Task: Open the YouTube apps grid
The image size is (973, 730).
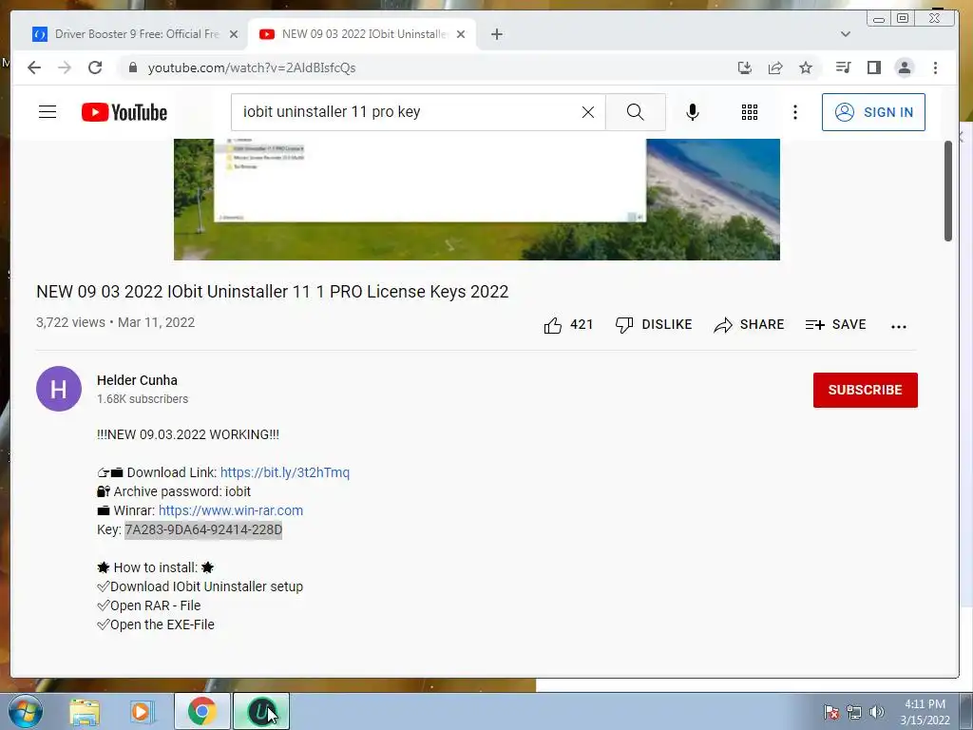Action: [x=750, y=112]
